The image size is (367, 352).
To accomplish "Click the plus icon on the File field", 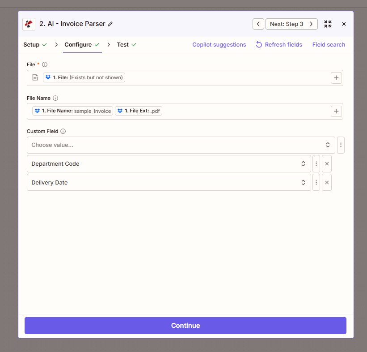I will 336,77.
